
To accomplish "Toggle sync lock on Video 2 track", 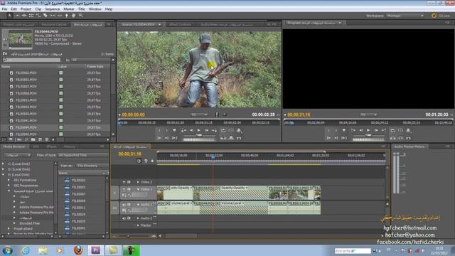I will 129,182.
